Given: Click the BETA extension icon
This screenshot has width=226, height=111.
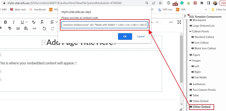Looking at the screenshot, I should (x=175, y=3).
